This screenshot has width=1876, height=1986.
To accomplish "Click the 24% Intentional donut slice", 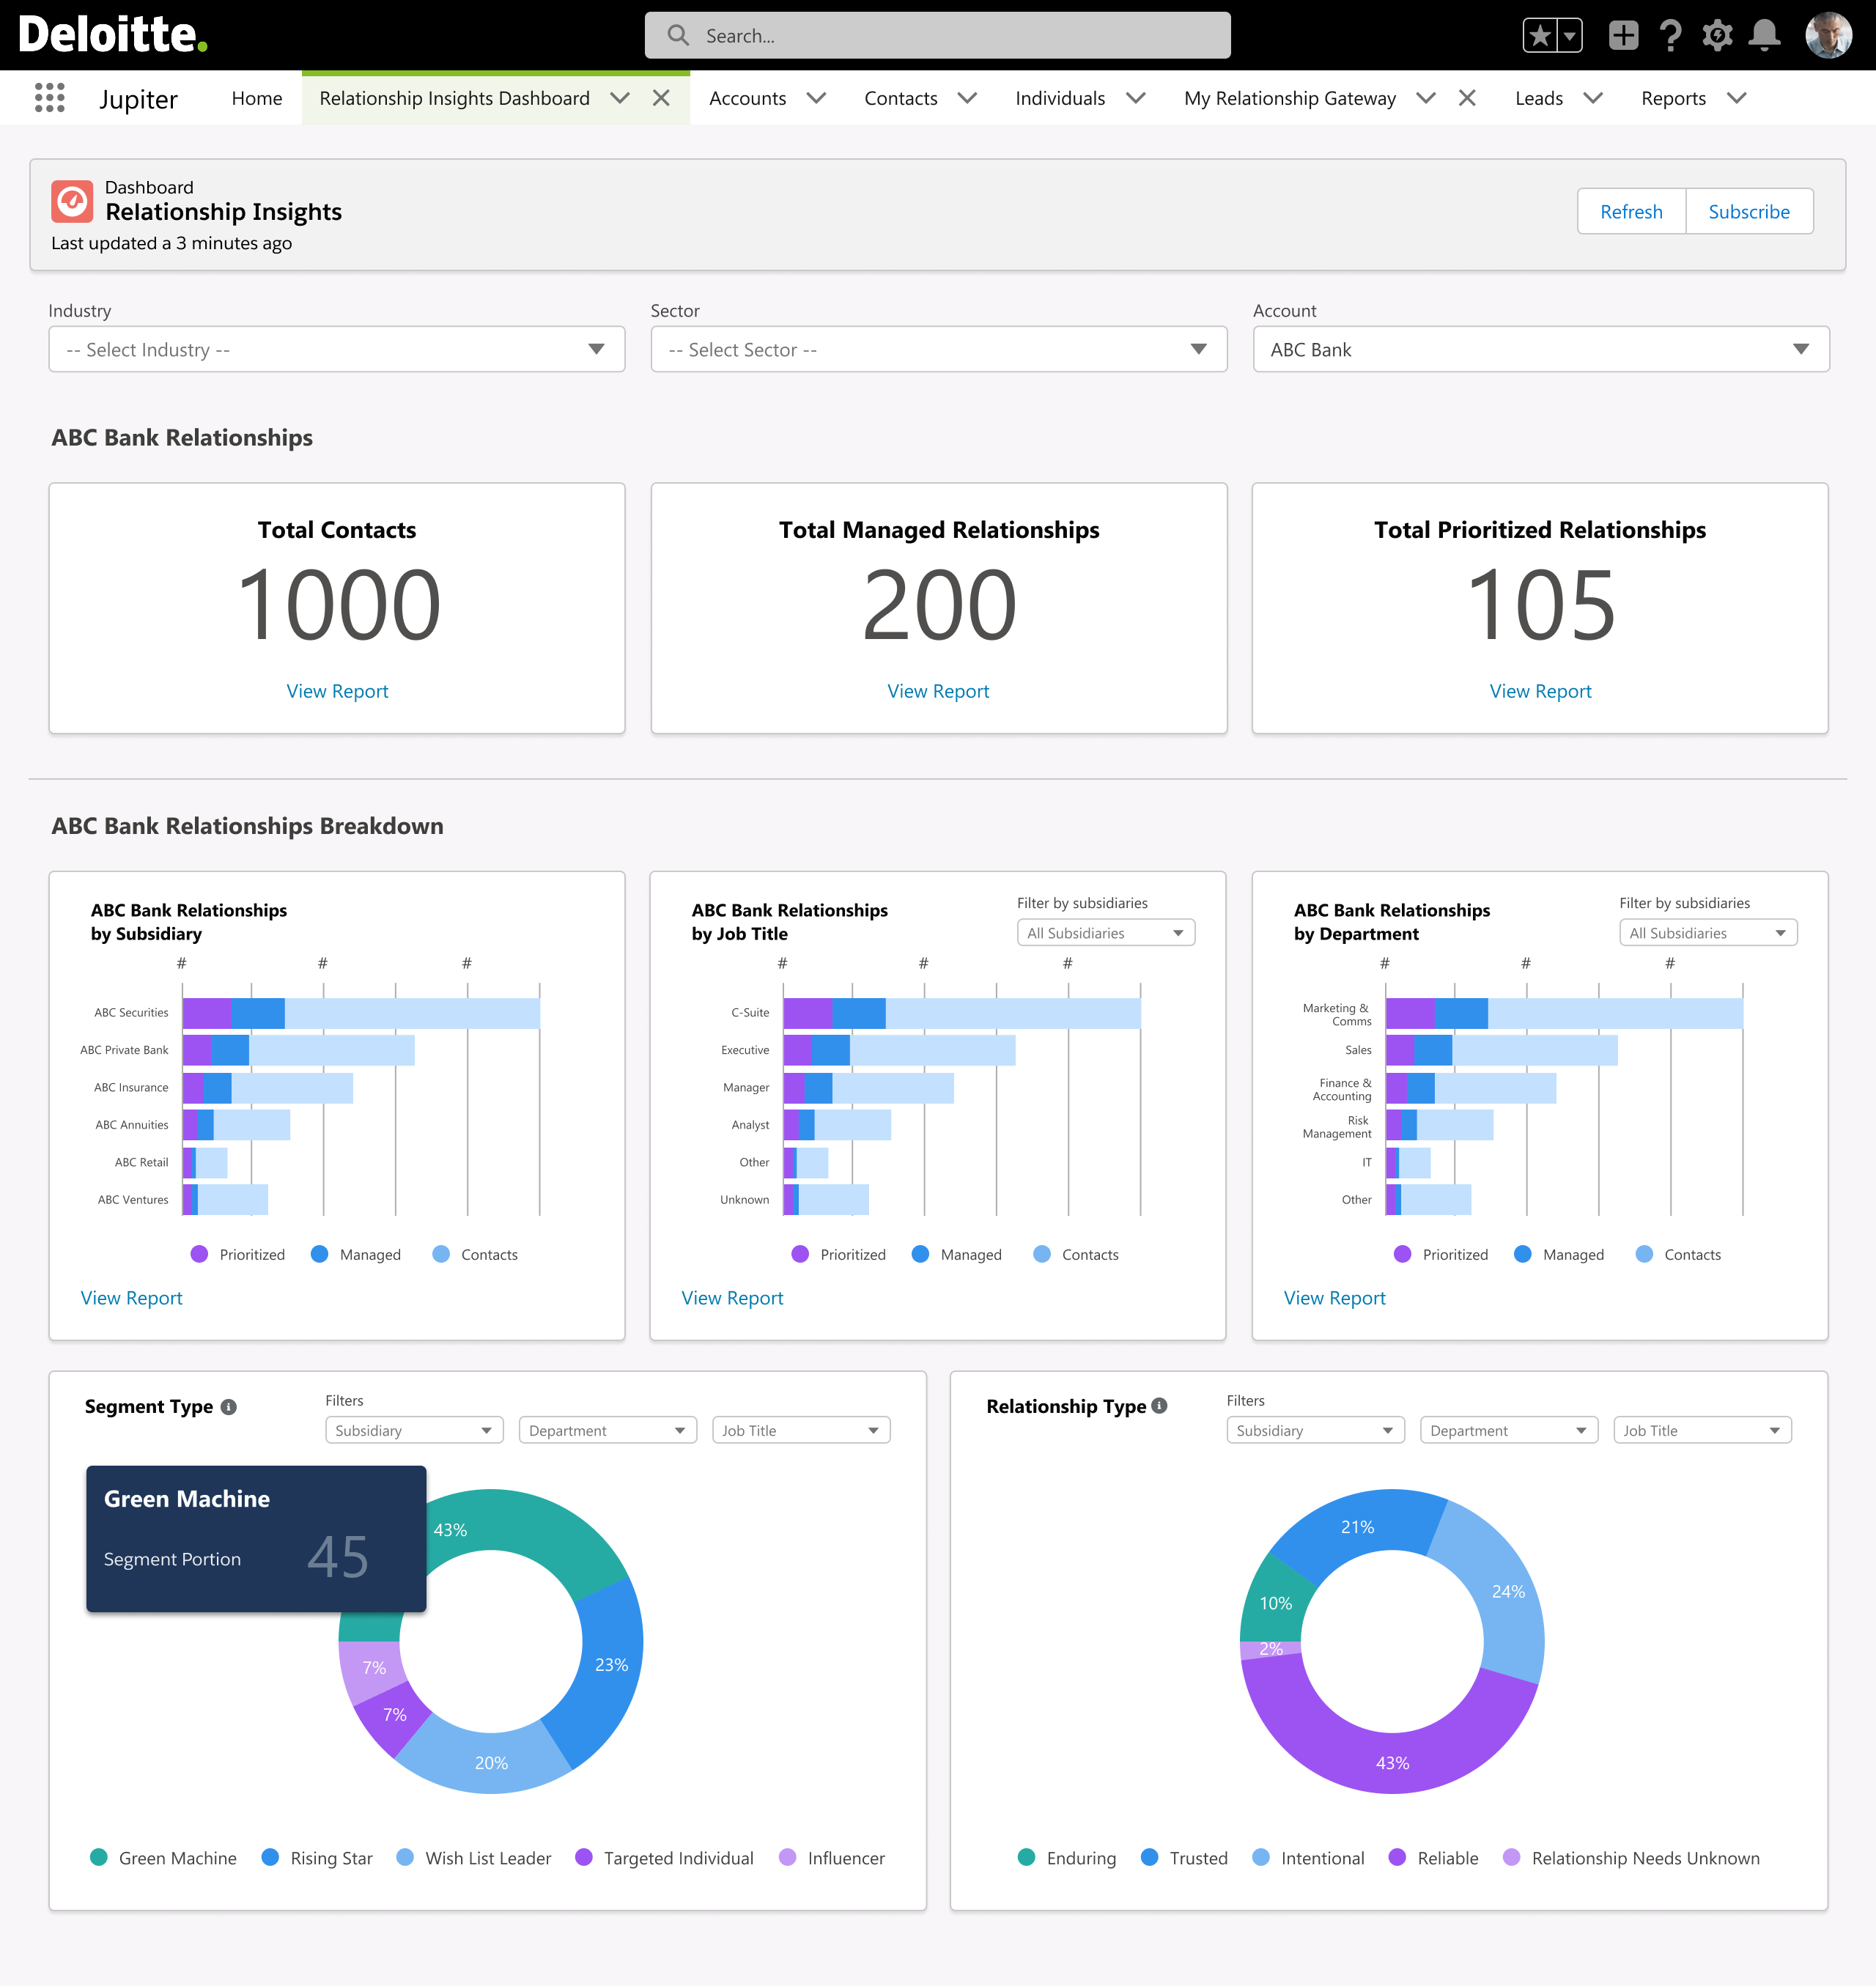I will coord(1508,1592).
